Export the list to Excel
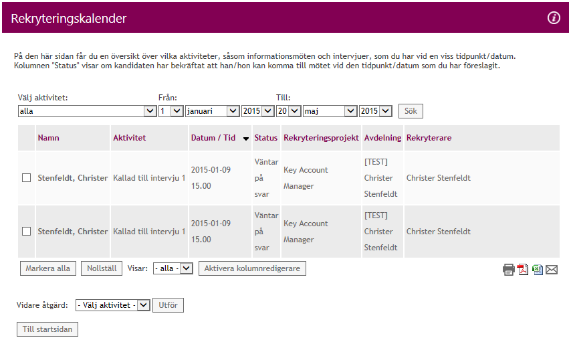Screen dimensions: 569x340 (x=538, y=270)
